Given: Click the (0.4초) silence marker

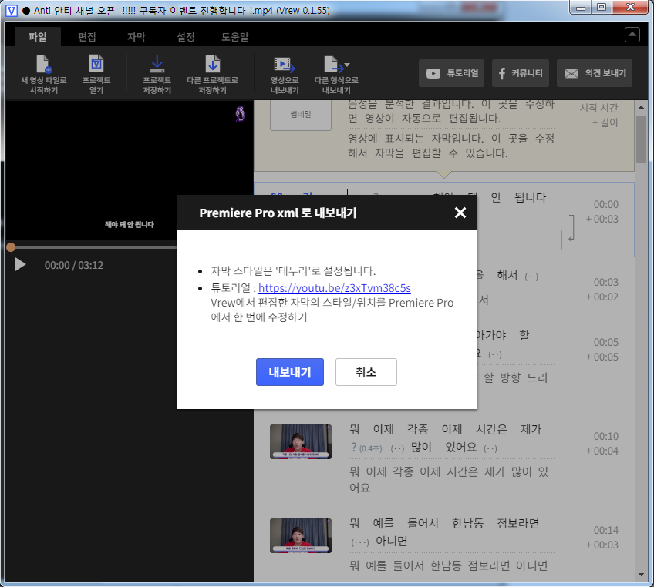Looking at the screenshot, I should click(370, 448).
